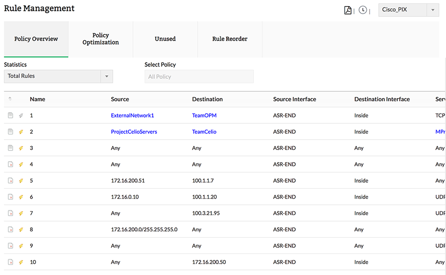Sort by the Source Interface column header
The width and height of the screenshot is (446, 275).
294,99
